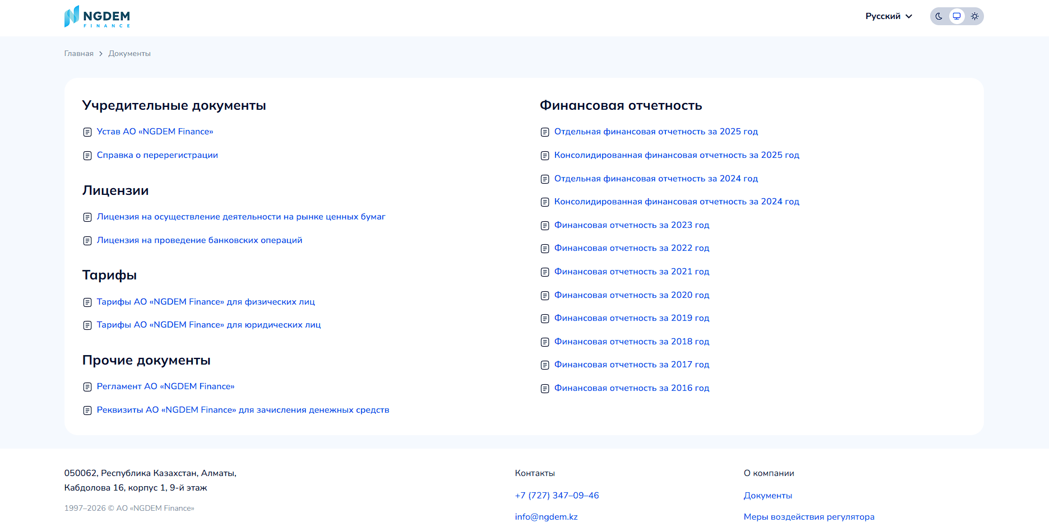Open Финансовая отчетность за 2017 год
The height and width of the screenshot is (527, 1049).
(x=632, y=365)
